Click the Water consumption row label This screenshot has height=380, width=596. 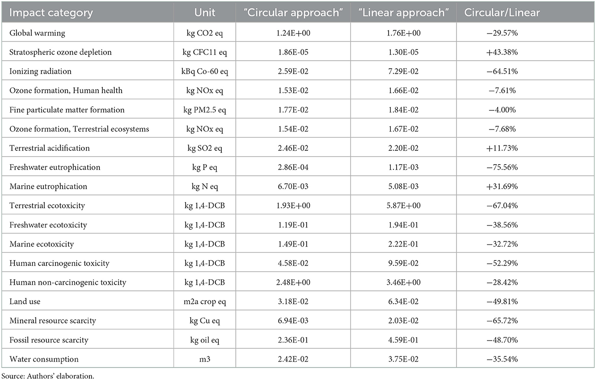point(44,359)
